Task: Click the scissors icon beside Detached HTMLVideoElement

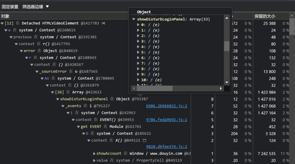Action: click(x=103, y=23)
